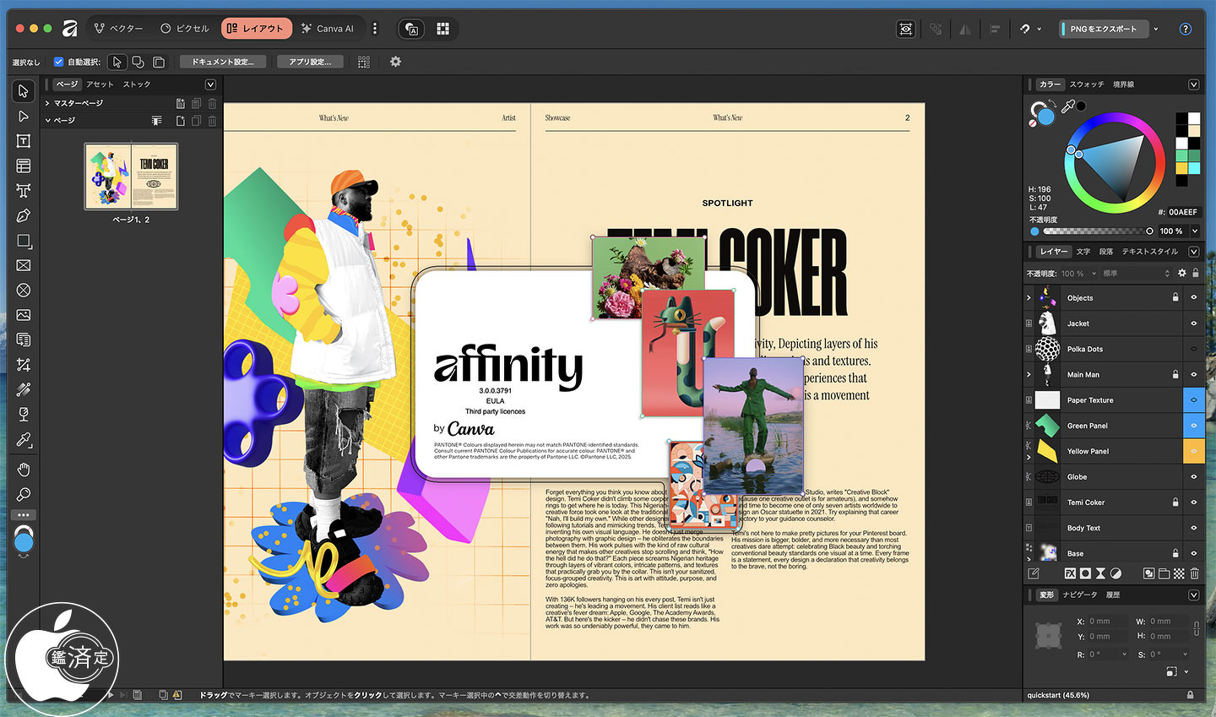This screenshot has height=717, width=1216.
Task: Select the Pen tool in left toolbar
Action: point(24,216)
